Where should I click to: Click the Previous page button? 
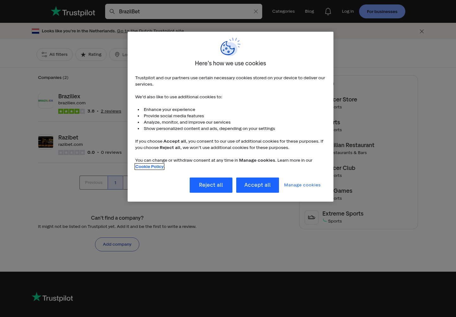tap(94, 183)
